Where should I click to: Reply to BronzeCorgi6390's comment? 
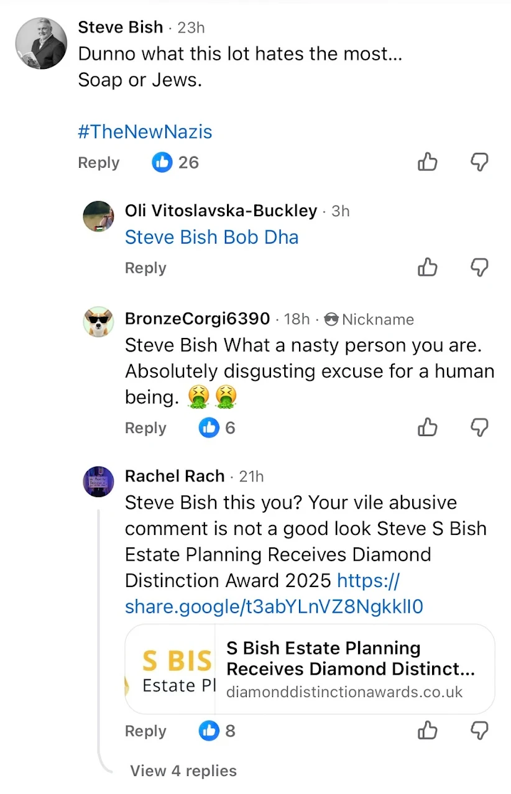point(145,427)
